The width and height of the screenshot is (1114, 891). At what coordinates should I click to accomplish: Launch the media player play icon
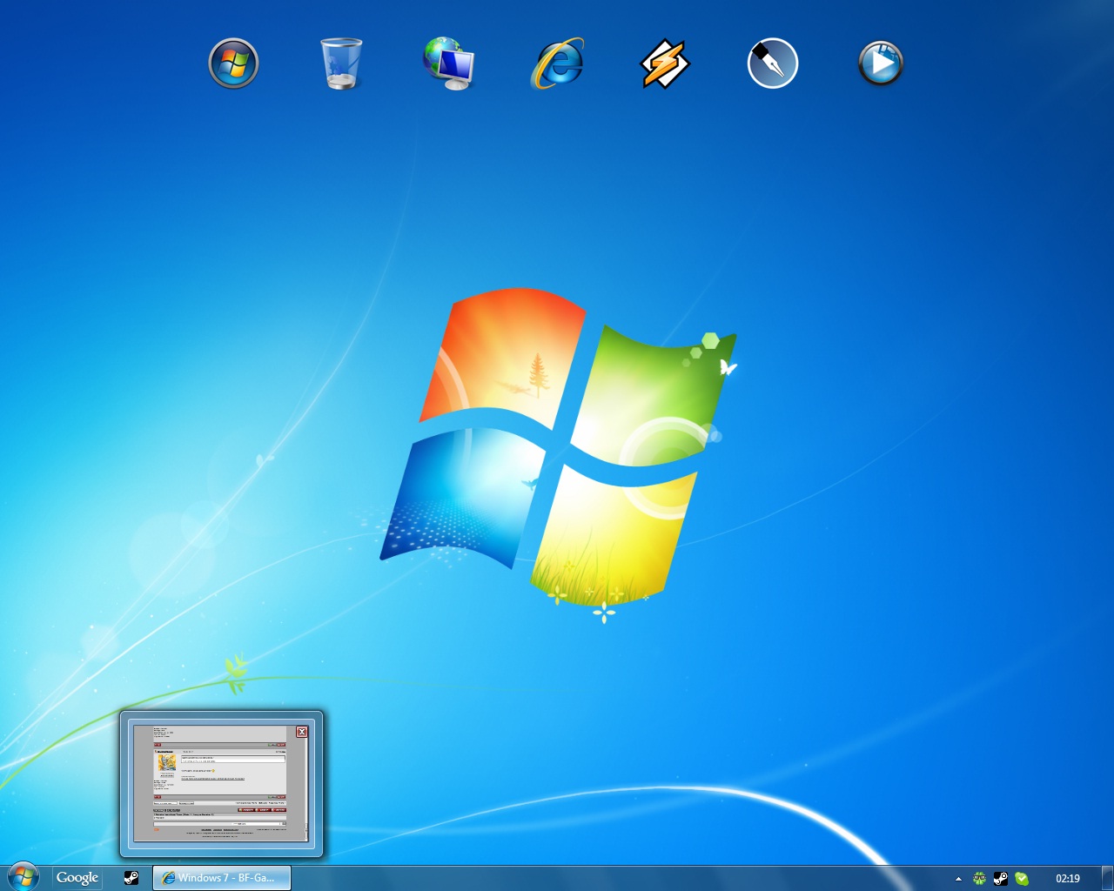point(881,64)
